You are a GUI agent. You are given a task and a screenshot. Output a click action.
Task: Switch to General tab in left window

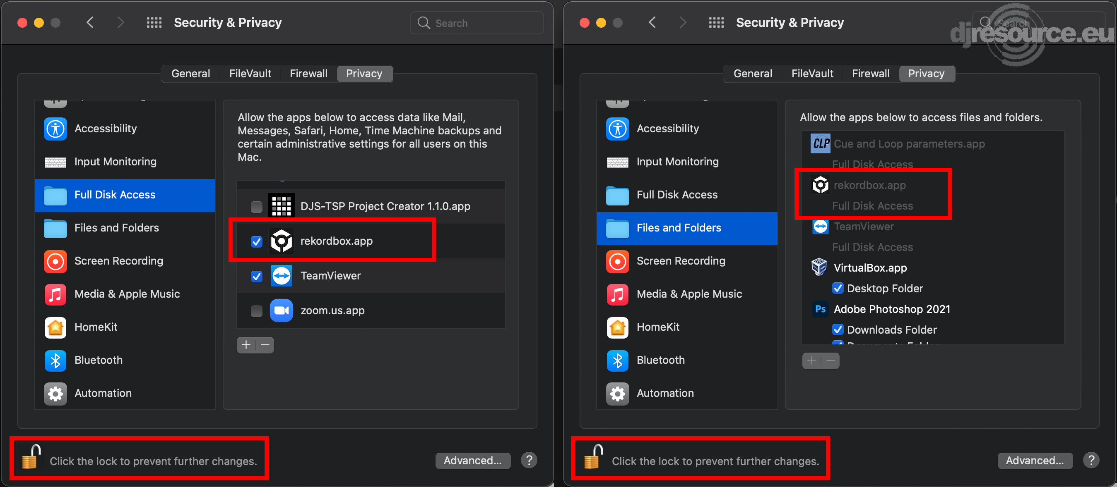coord(190,74)
